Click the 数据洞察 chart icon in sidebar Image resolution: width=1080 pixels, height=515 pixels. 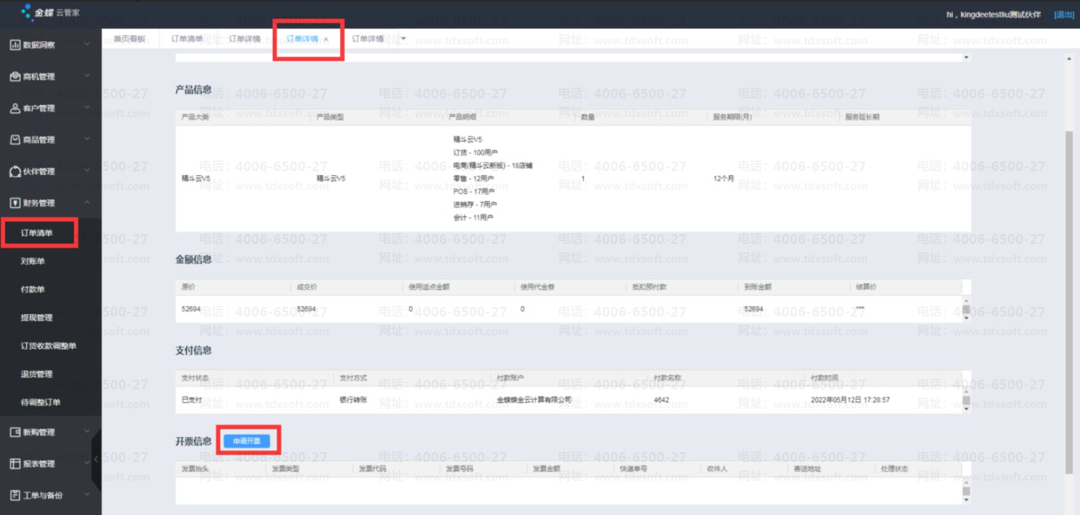[15, 45]
